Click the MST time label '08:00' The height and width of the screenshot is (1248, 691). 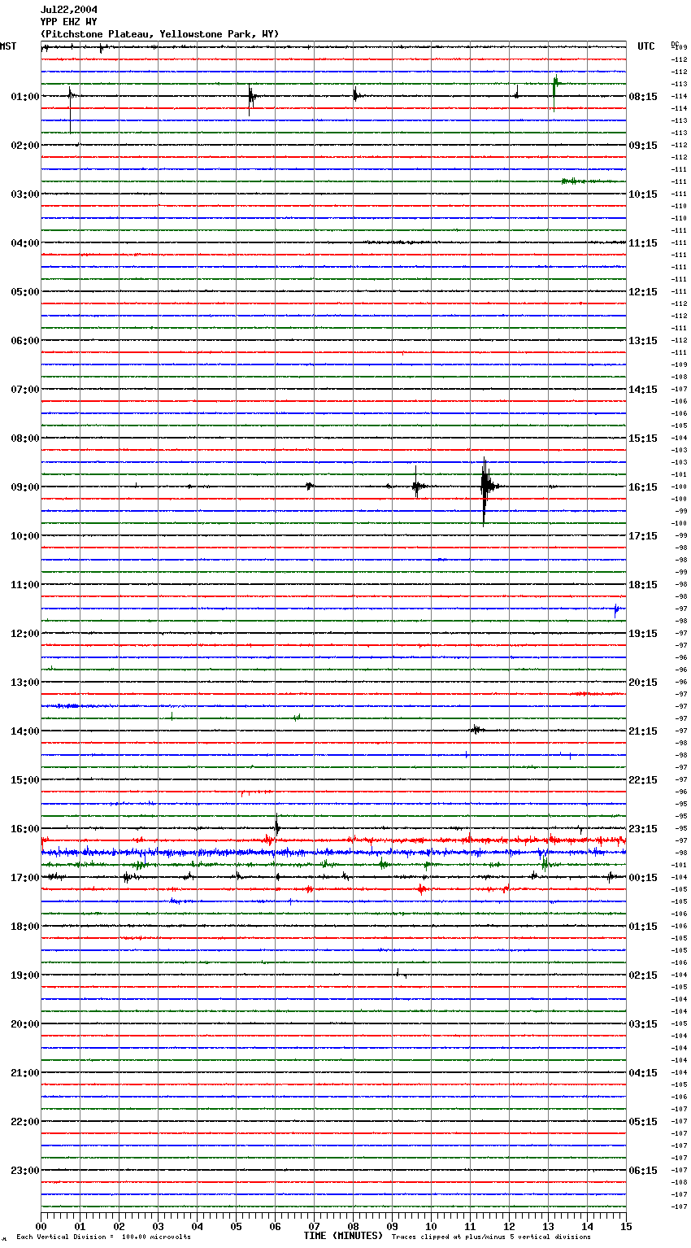[25, 439]
